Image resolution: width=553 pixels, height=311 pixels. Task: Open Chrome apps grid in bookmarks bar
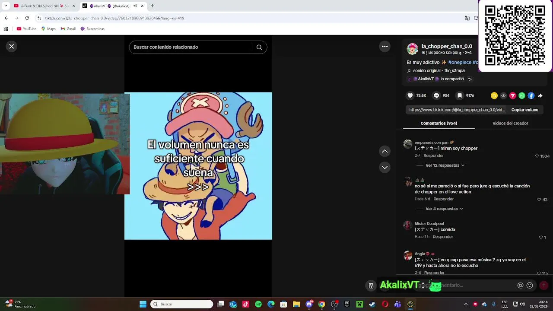6,29
